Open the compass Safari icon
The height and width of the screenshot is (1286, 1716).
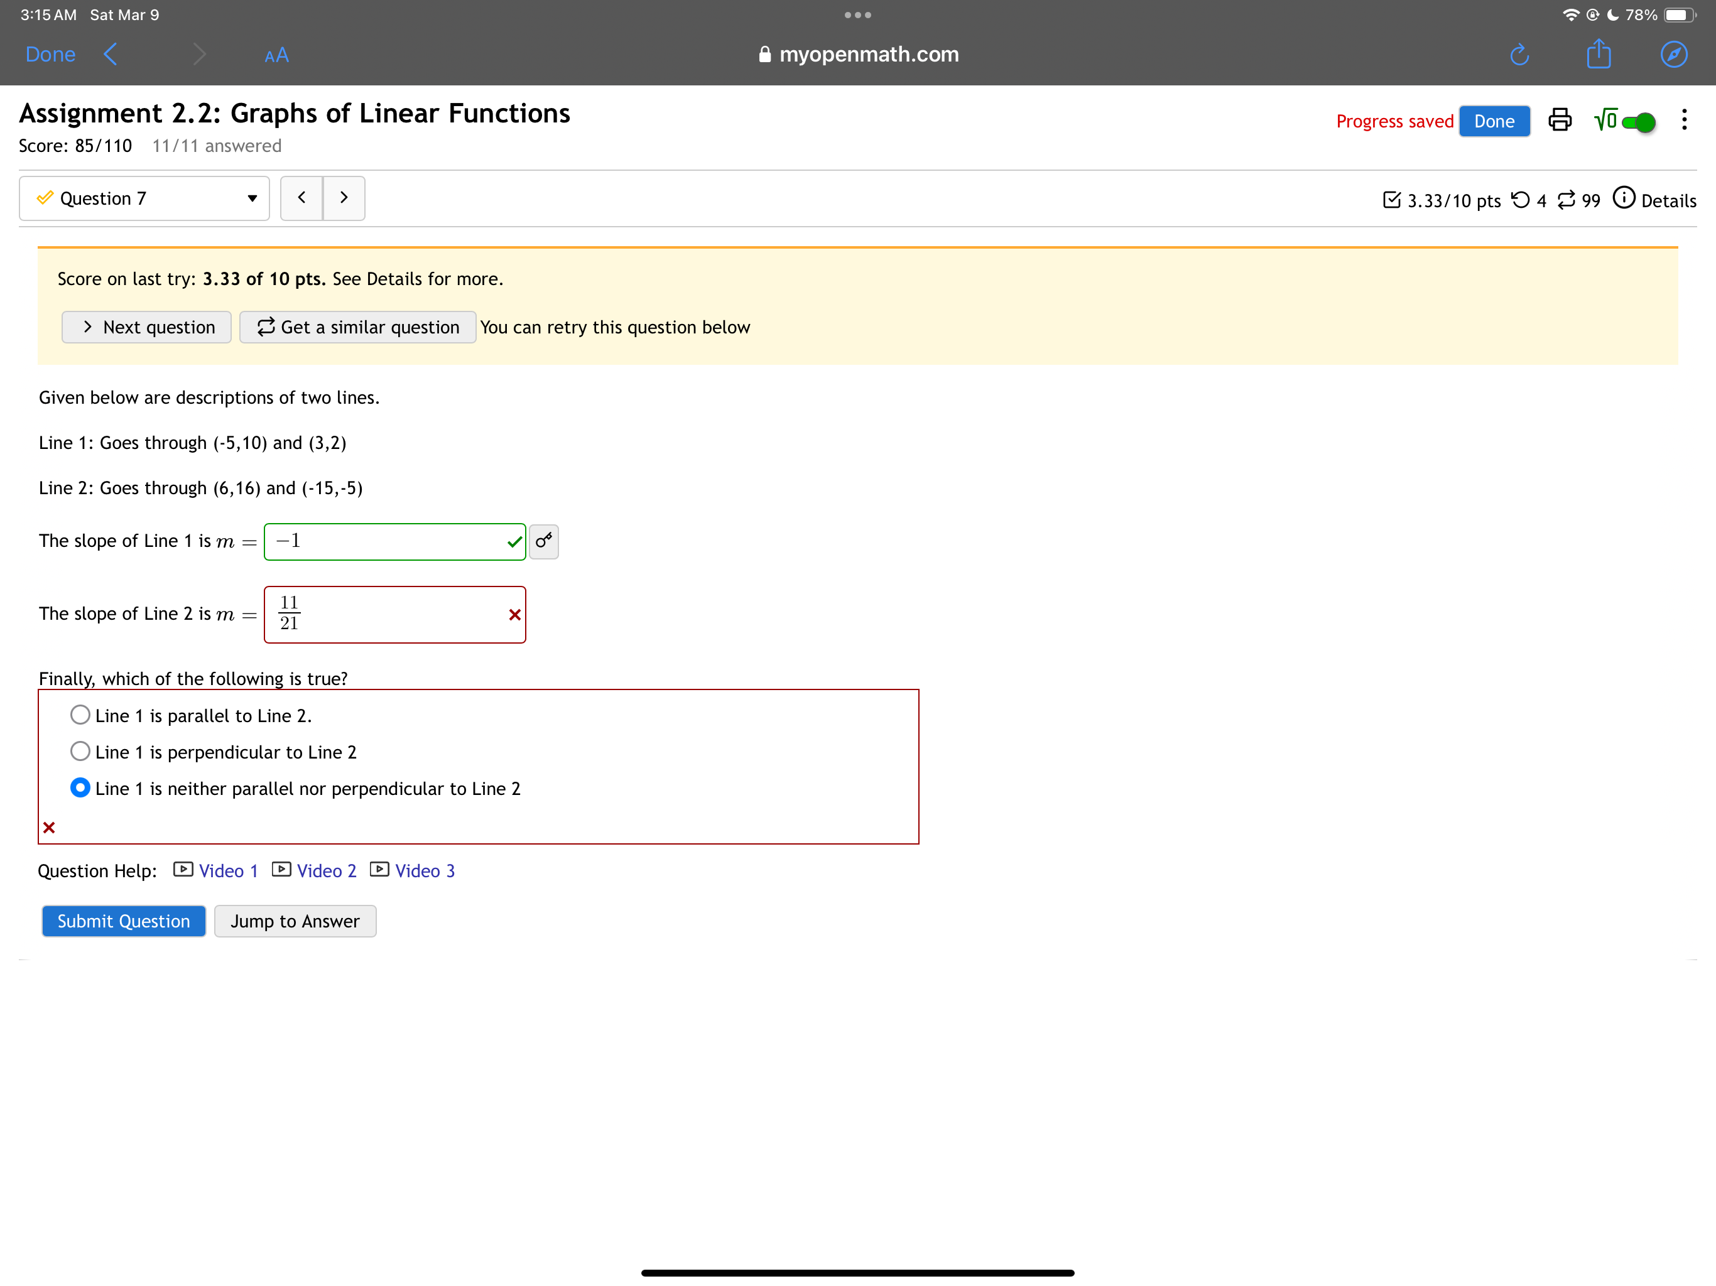[1673, 54]
